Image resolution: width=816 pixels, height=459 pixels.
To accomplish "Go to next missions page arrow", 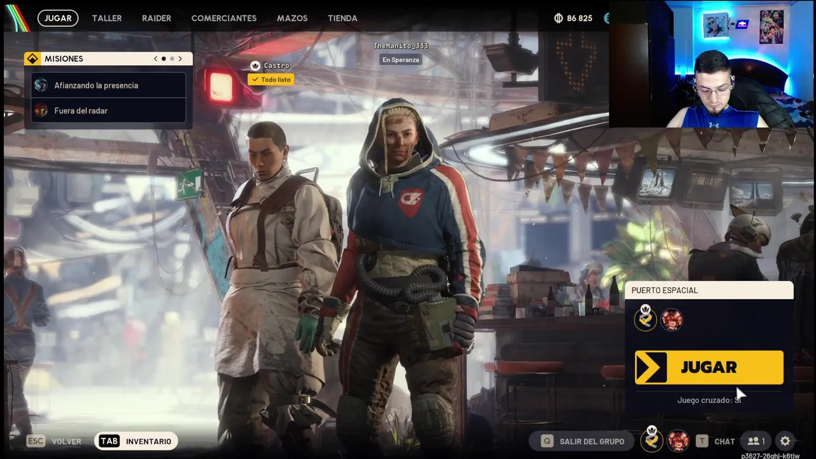I will coord(180,59).
